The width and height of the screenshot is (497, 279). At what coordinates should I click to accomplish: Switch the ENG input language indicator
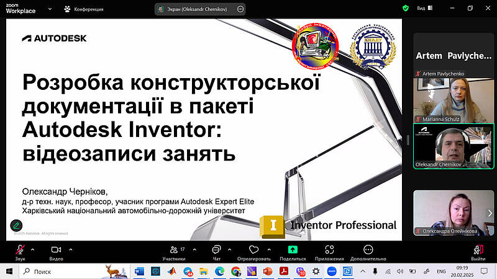click(441, 272)
